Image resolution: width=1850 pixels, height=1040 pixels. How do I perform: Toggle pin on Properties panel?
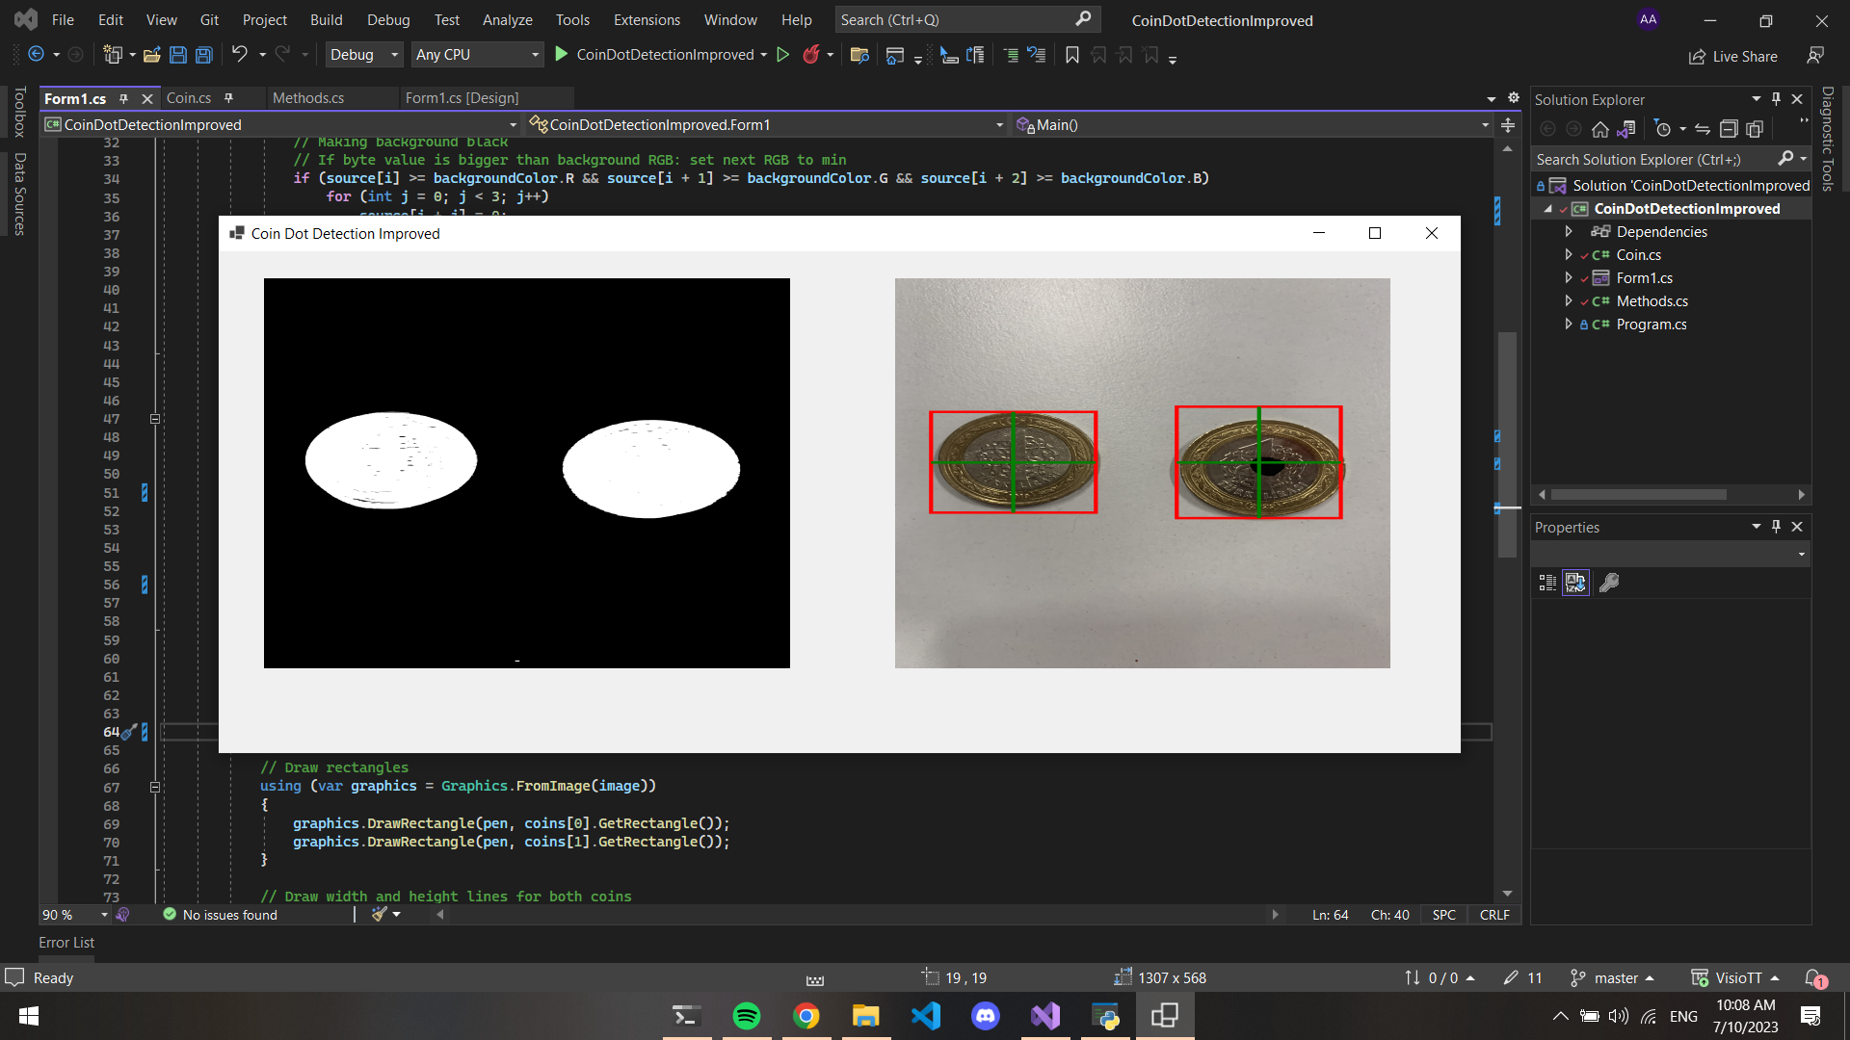(1776, 527)
